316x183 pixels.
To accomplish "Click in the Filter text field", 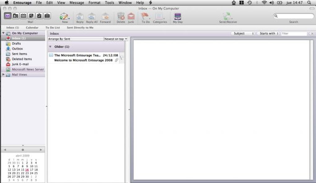I will pyautogui.click(x=294, y=33).
